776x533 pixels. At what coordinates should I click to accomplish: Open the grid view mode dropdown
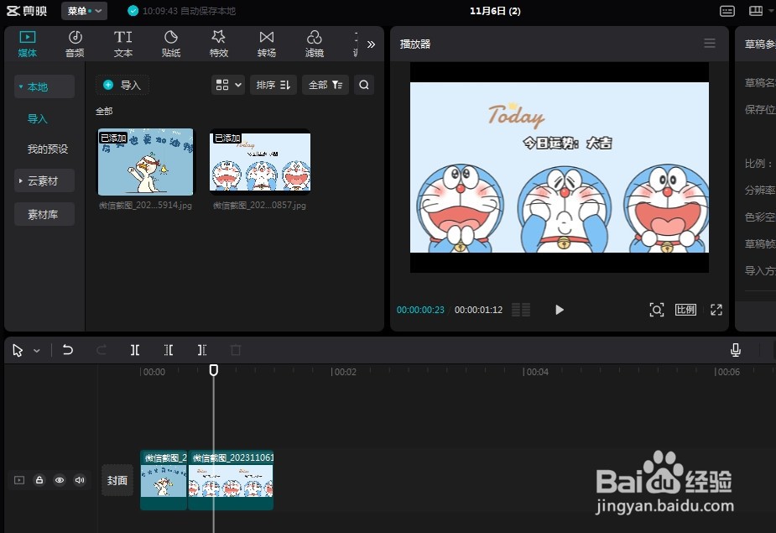coord(228,86)
